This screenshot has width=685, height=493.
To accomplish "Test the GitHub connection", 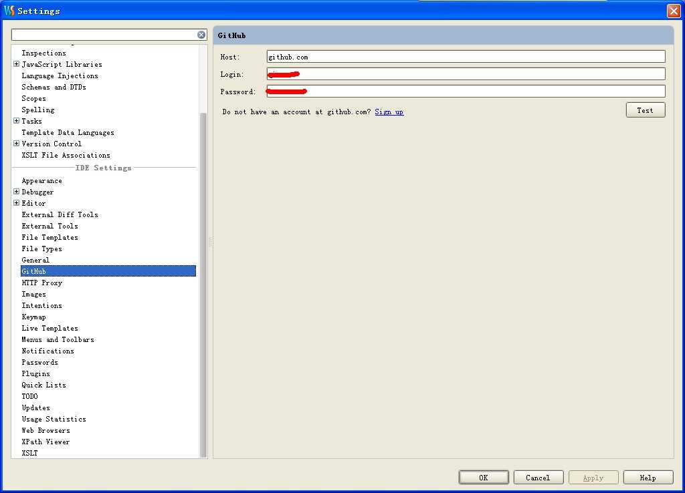I will pos(646,110).
